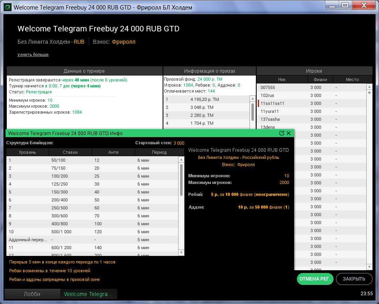Select blind level 1 row 50/100
Screen dimensions: 379x304
click(92, 160)
